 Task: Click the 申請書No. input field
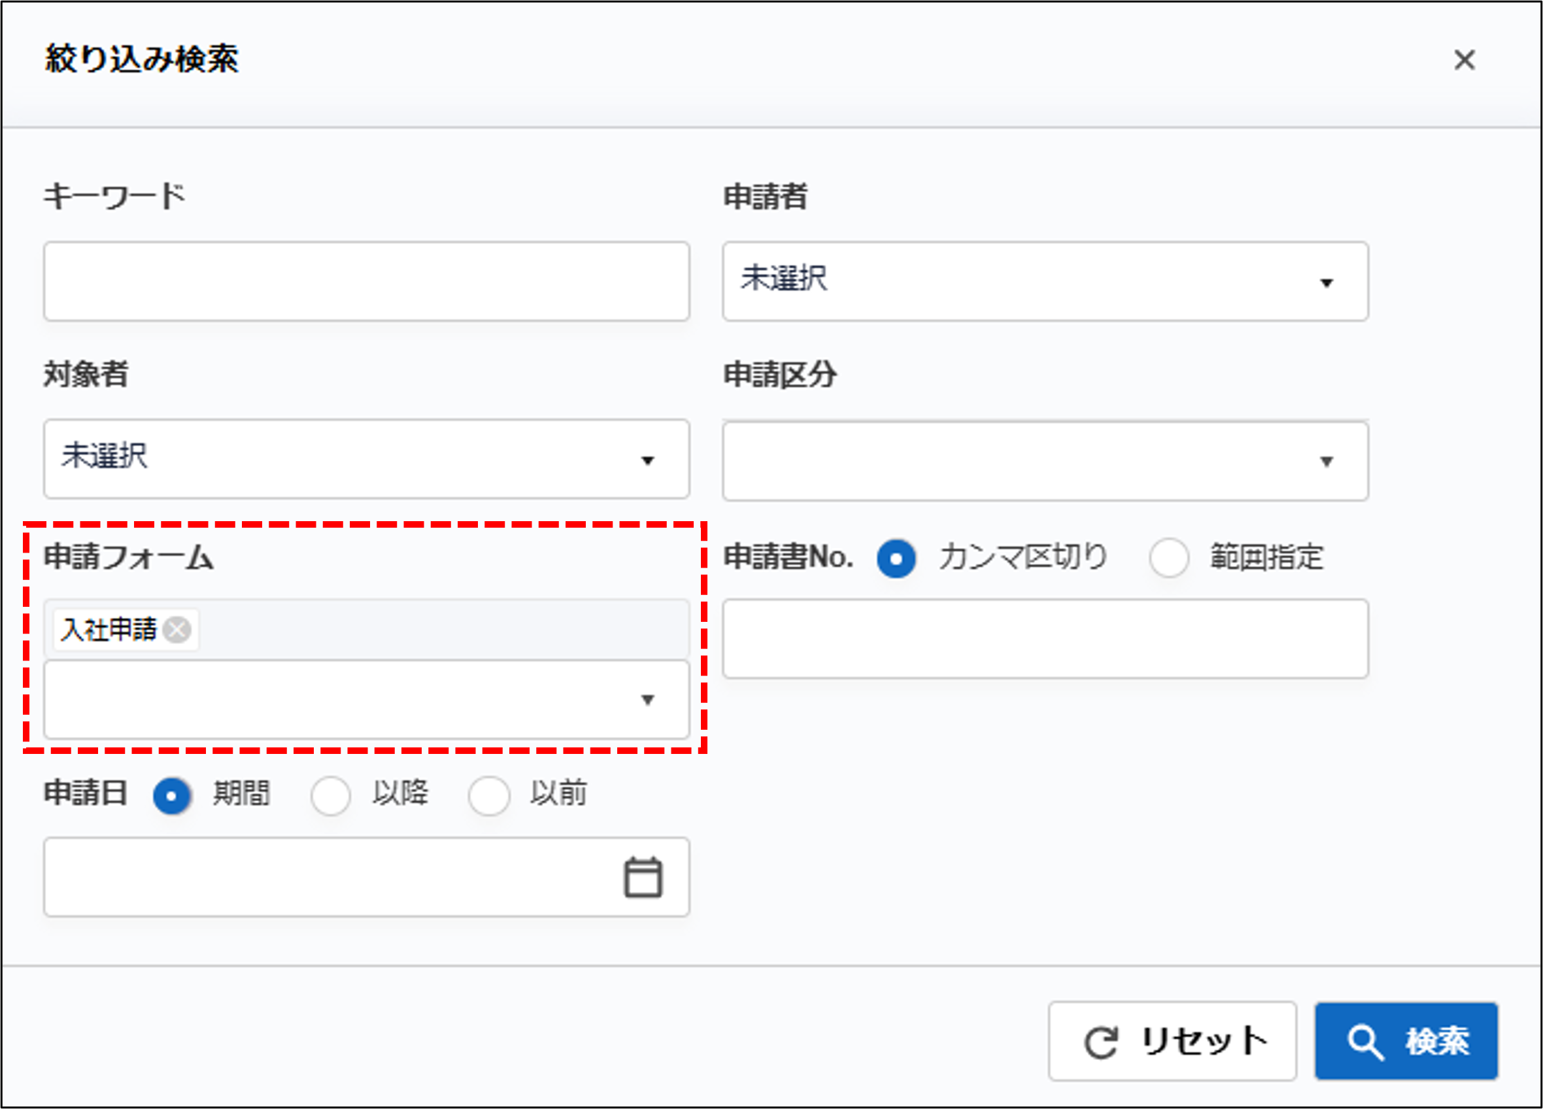(x=1045, y=638)
